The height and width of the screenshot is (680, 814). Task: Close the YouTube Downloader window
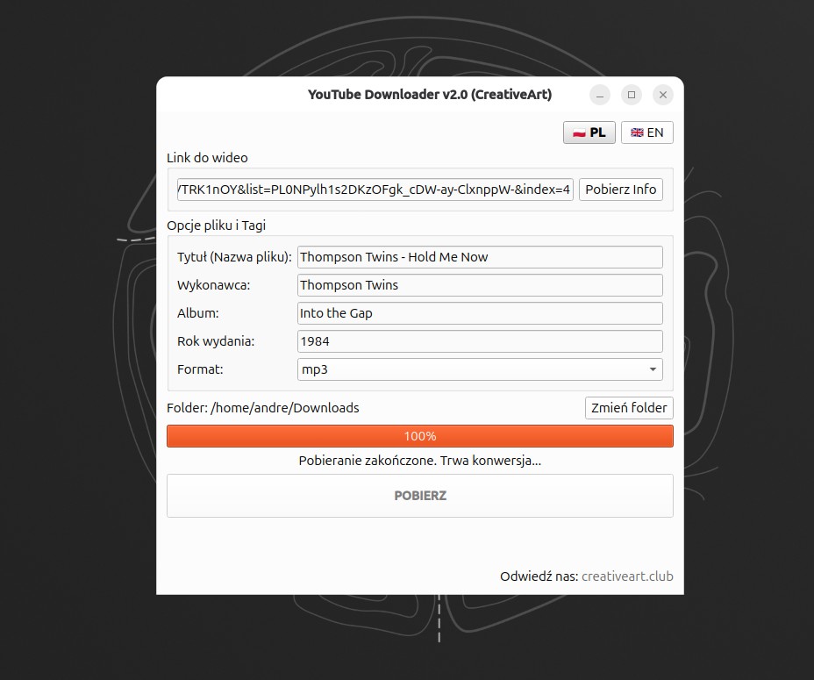click(x=663, y=95)
